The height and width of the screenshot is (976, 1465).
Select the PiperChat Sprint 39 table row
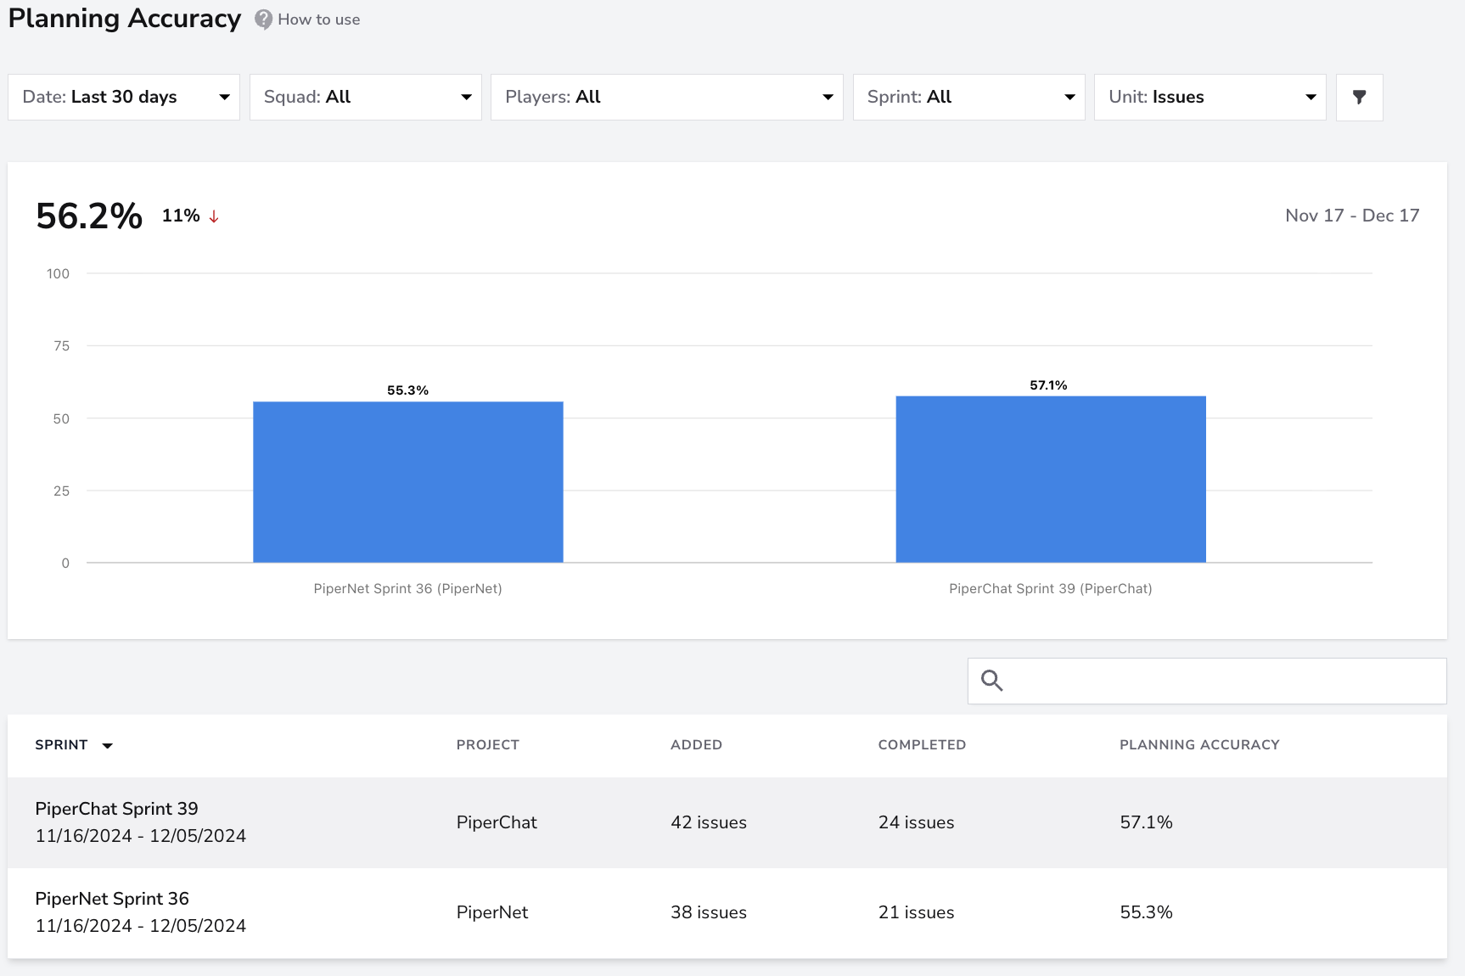pos(727,822)
